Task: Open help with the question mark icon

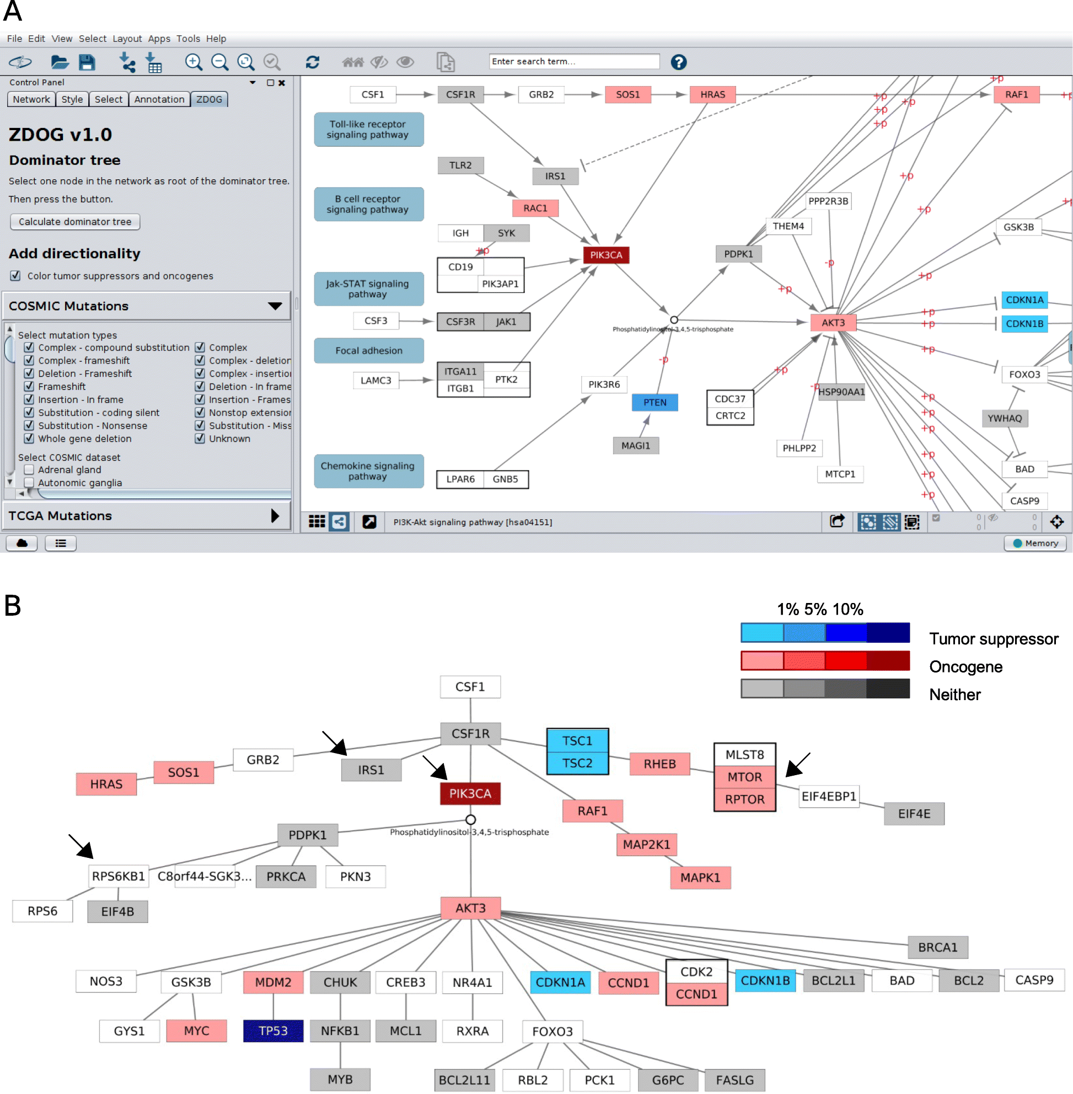Action: (x=679, y=62)
